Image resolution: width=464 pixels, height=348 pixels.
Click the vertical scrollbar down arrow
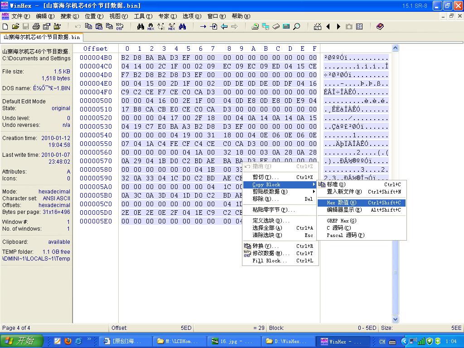(395, 319)
